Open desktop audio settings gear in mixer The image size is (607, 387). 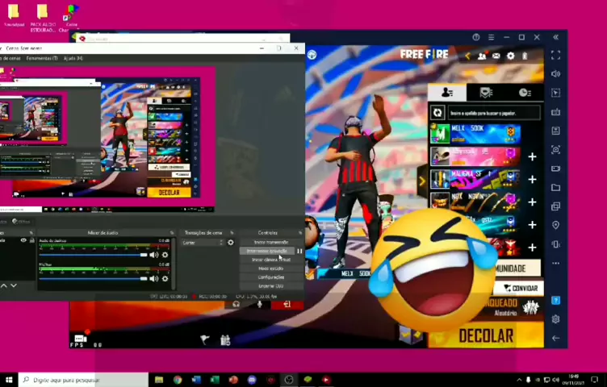[x=165, y=255]
